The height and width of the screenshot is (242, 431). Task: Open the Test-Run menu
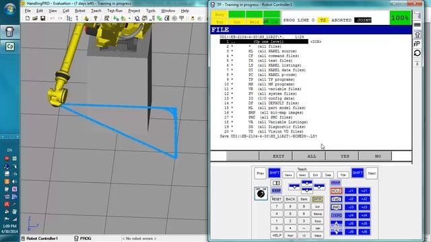coord(114,11)
